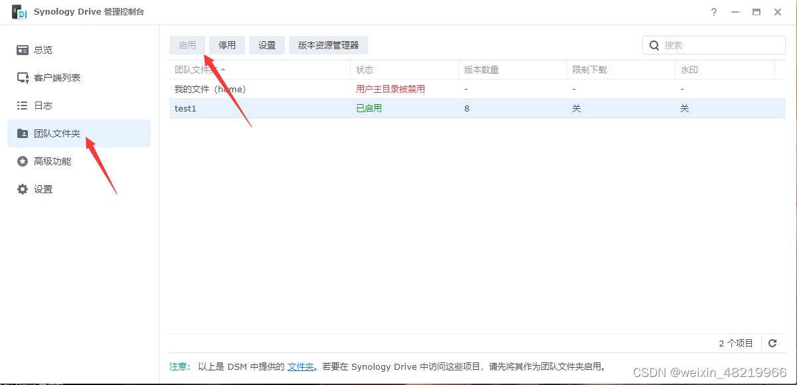Open the 设置 sidebar section
The height and width of the screenshot is (385, 797).
[x=79, y=189]
